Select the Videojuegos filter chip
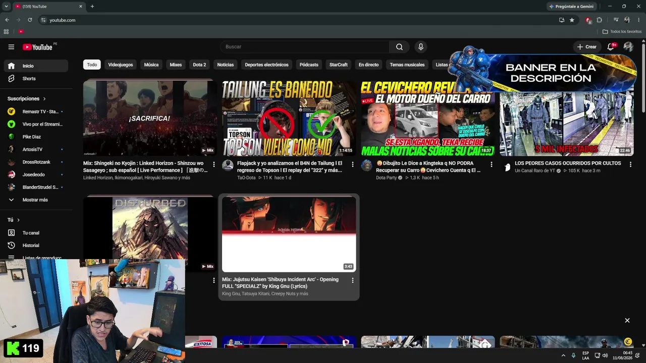This screenshot has height=363, width=646. coord(121,65)
